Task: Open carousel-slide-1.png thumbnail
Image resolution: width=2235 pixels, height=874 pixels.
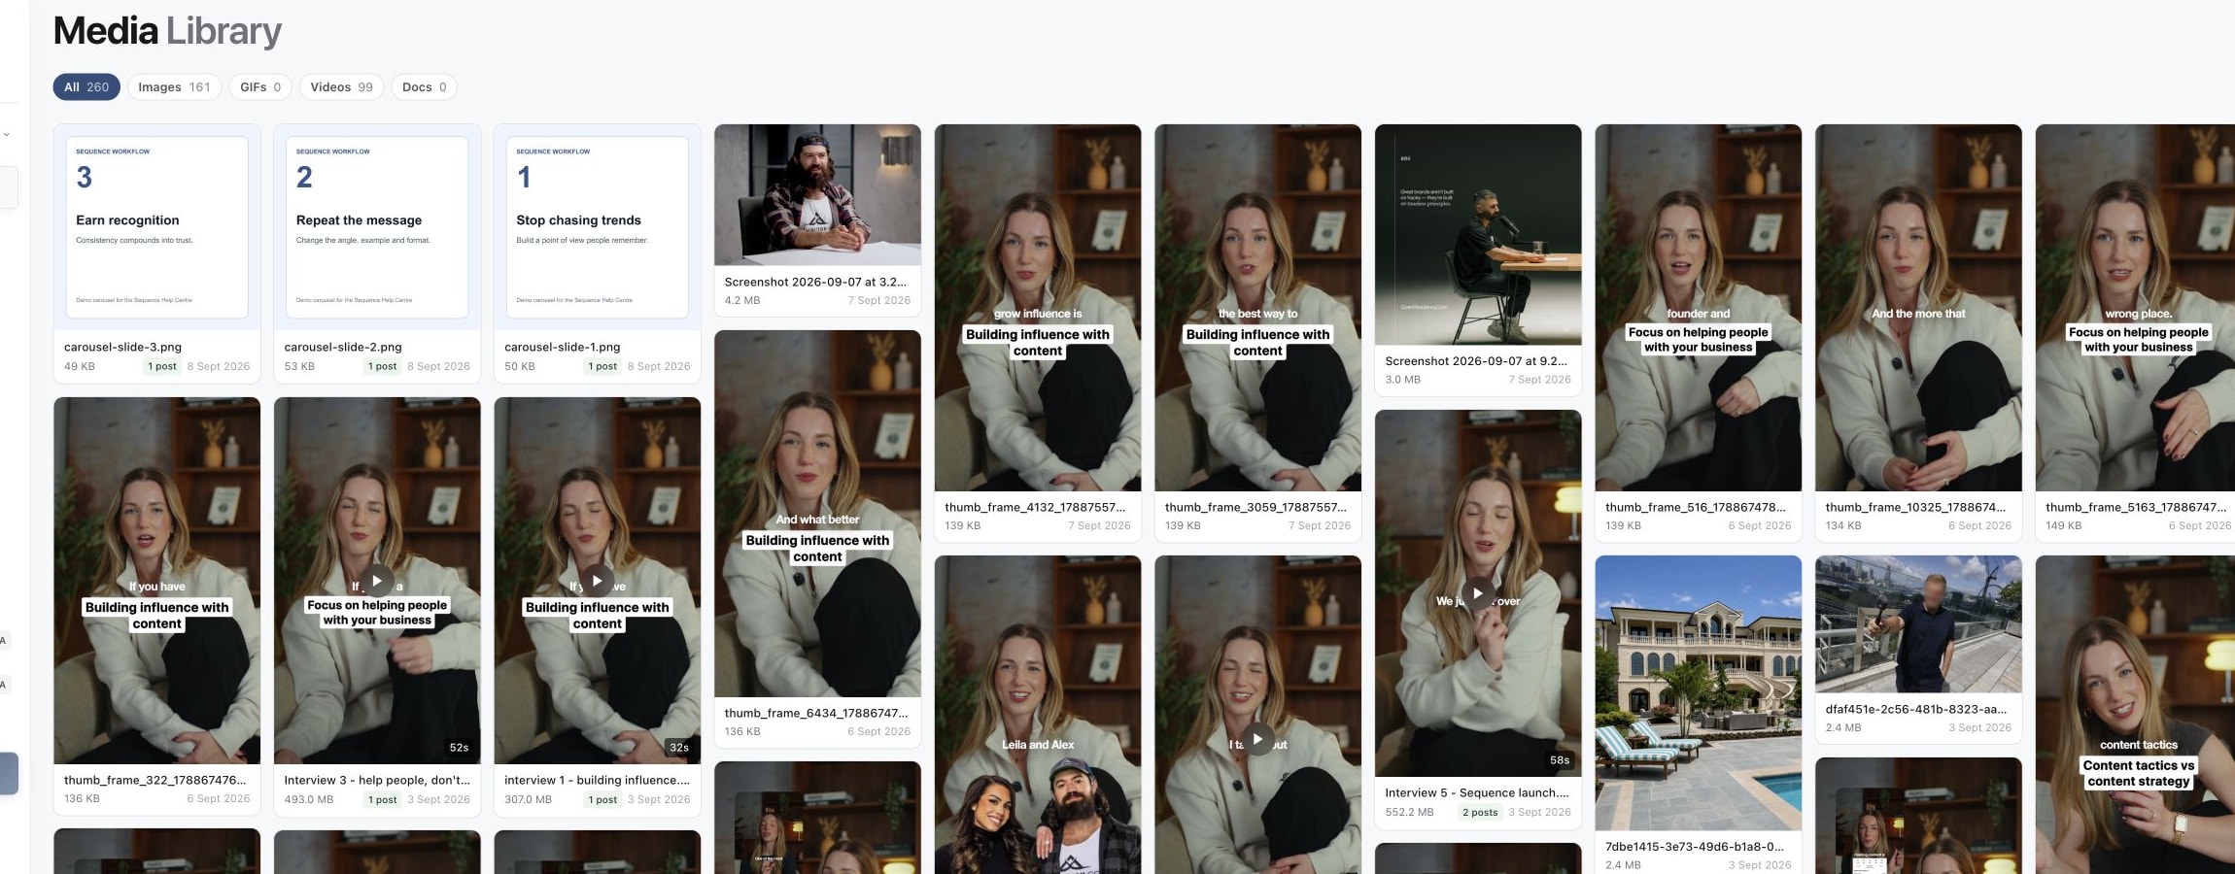Action: [x=598, y=227]
